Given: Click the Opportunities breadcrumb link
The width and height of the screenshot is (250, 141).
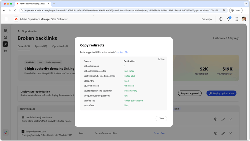Looking at the screenshot, I should 29,31.
